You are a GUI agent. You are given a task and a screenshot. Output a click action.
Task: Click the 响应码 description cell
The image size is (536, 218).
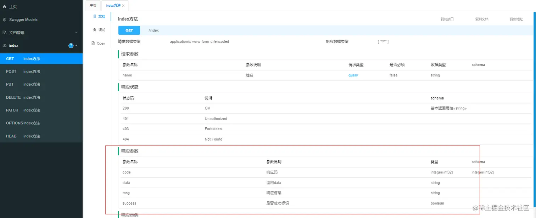[272, 172]
